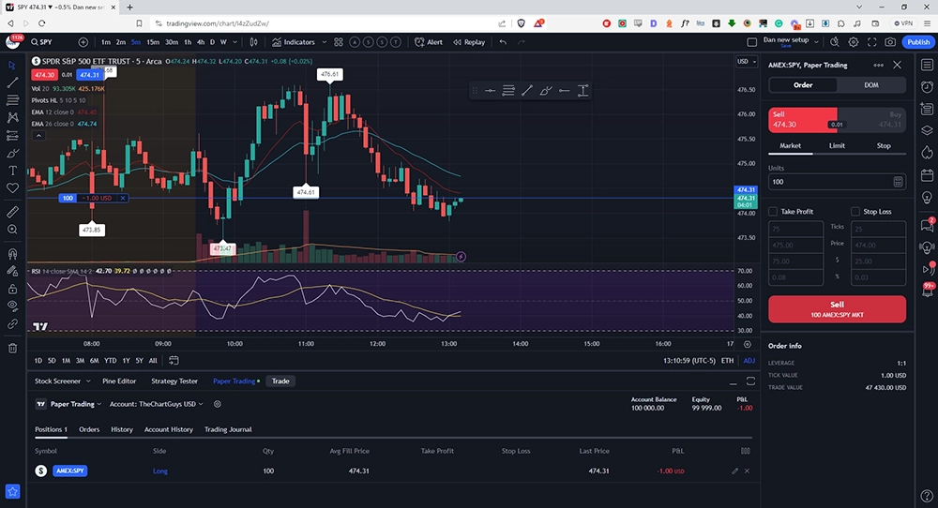The width and height of the screenshot is (938, 508).
Task: Open the units calculator icon
Action: 898,182
